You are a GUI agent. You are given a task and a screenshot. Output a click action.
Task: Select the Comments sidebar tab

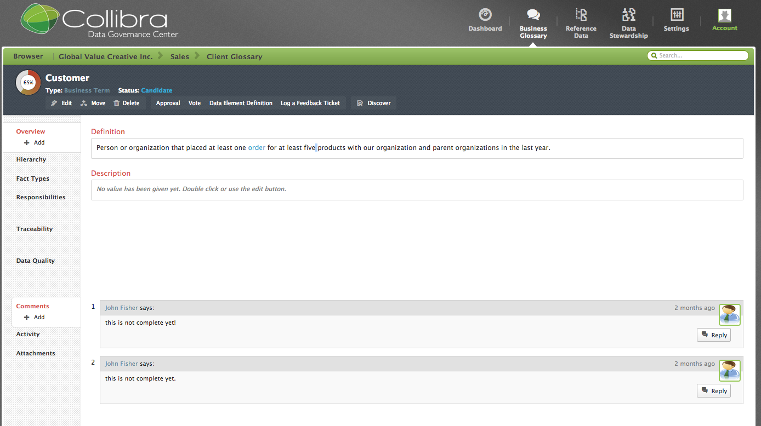pos(33,306)
